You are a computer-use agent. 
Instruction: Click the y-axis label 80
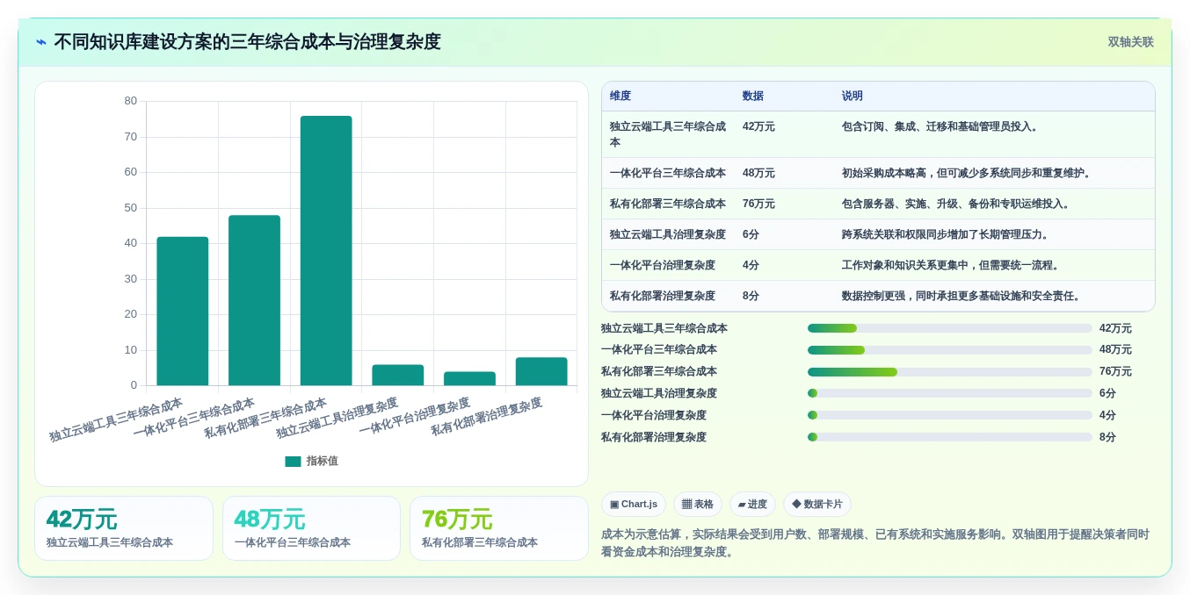click(x=130, y=101)
